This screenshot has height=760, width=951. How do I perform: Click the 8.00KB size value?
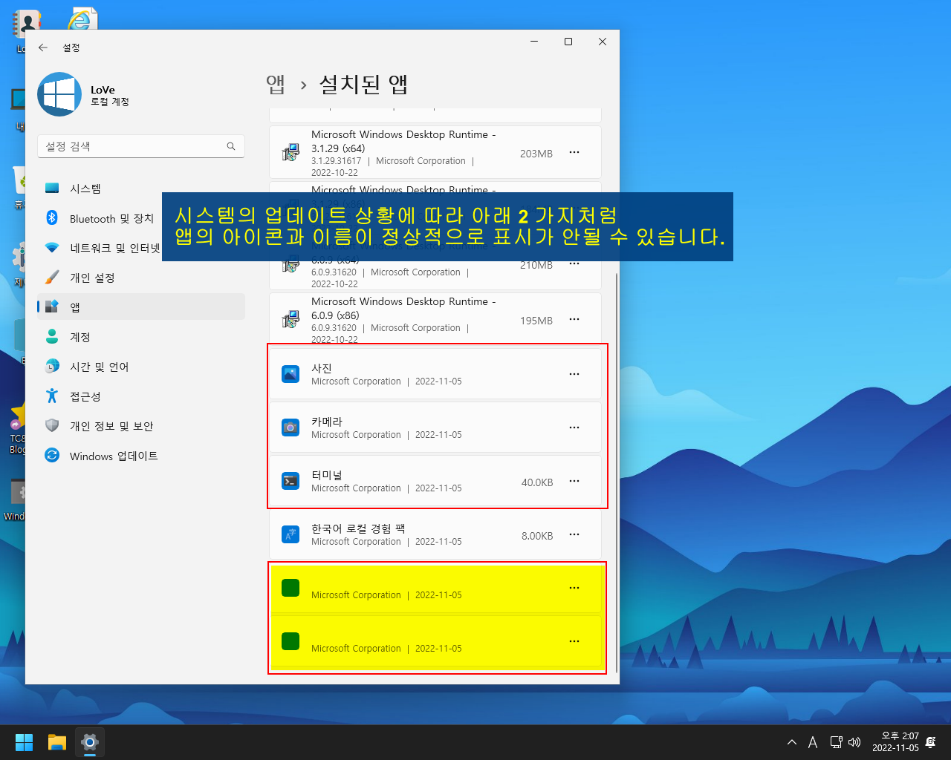pyautogui.click(x=536, y=536)
